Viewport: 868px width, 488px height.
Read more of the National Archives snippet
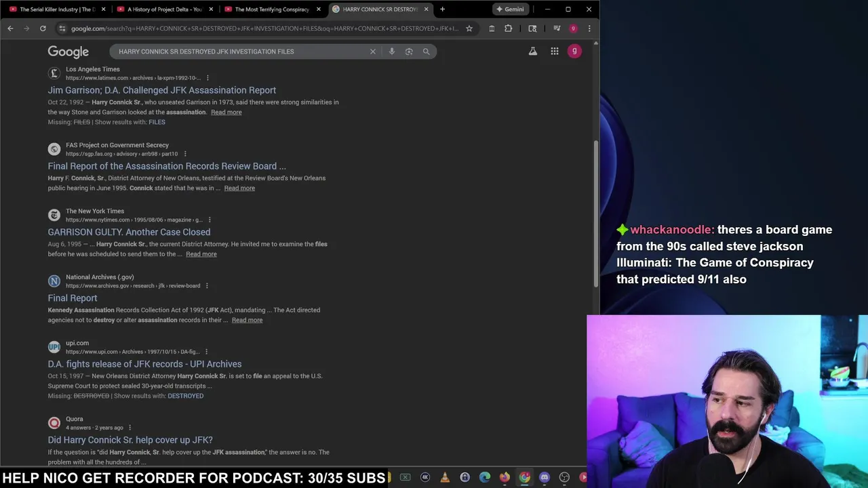pyautogui.click(x=247, y=320)
